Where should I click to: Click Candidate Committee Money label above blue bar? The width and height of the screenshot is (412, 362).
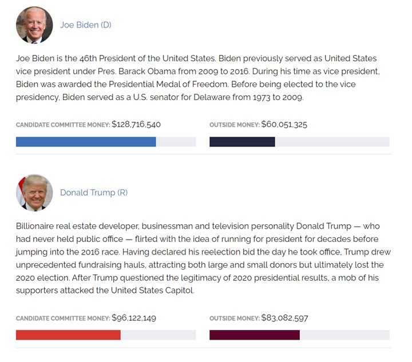click(63, 125)
